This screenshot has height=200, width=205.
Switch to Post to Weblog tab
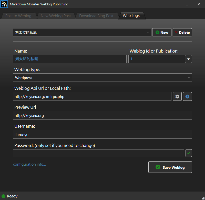[18, 16]
